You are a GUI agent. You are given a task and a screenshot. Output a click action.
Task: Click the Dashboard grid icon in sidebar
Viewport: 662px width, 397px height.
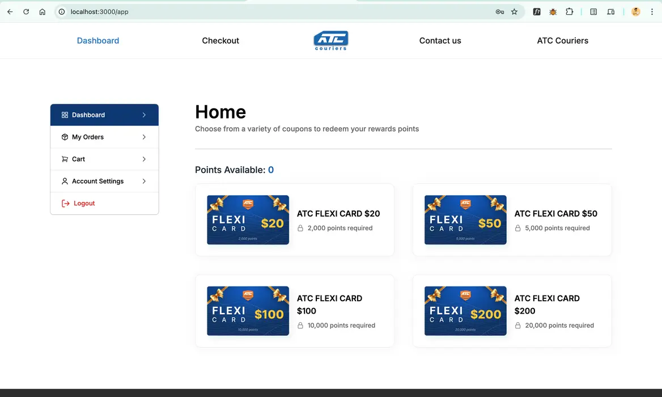65,115
